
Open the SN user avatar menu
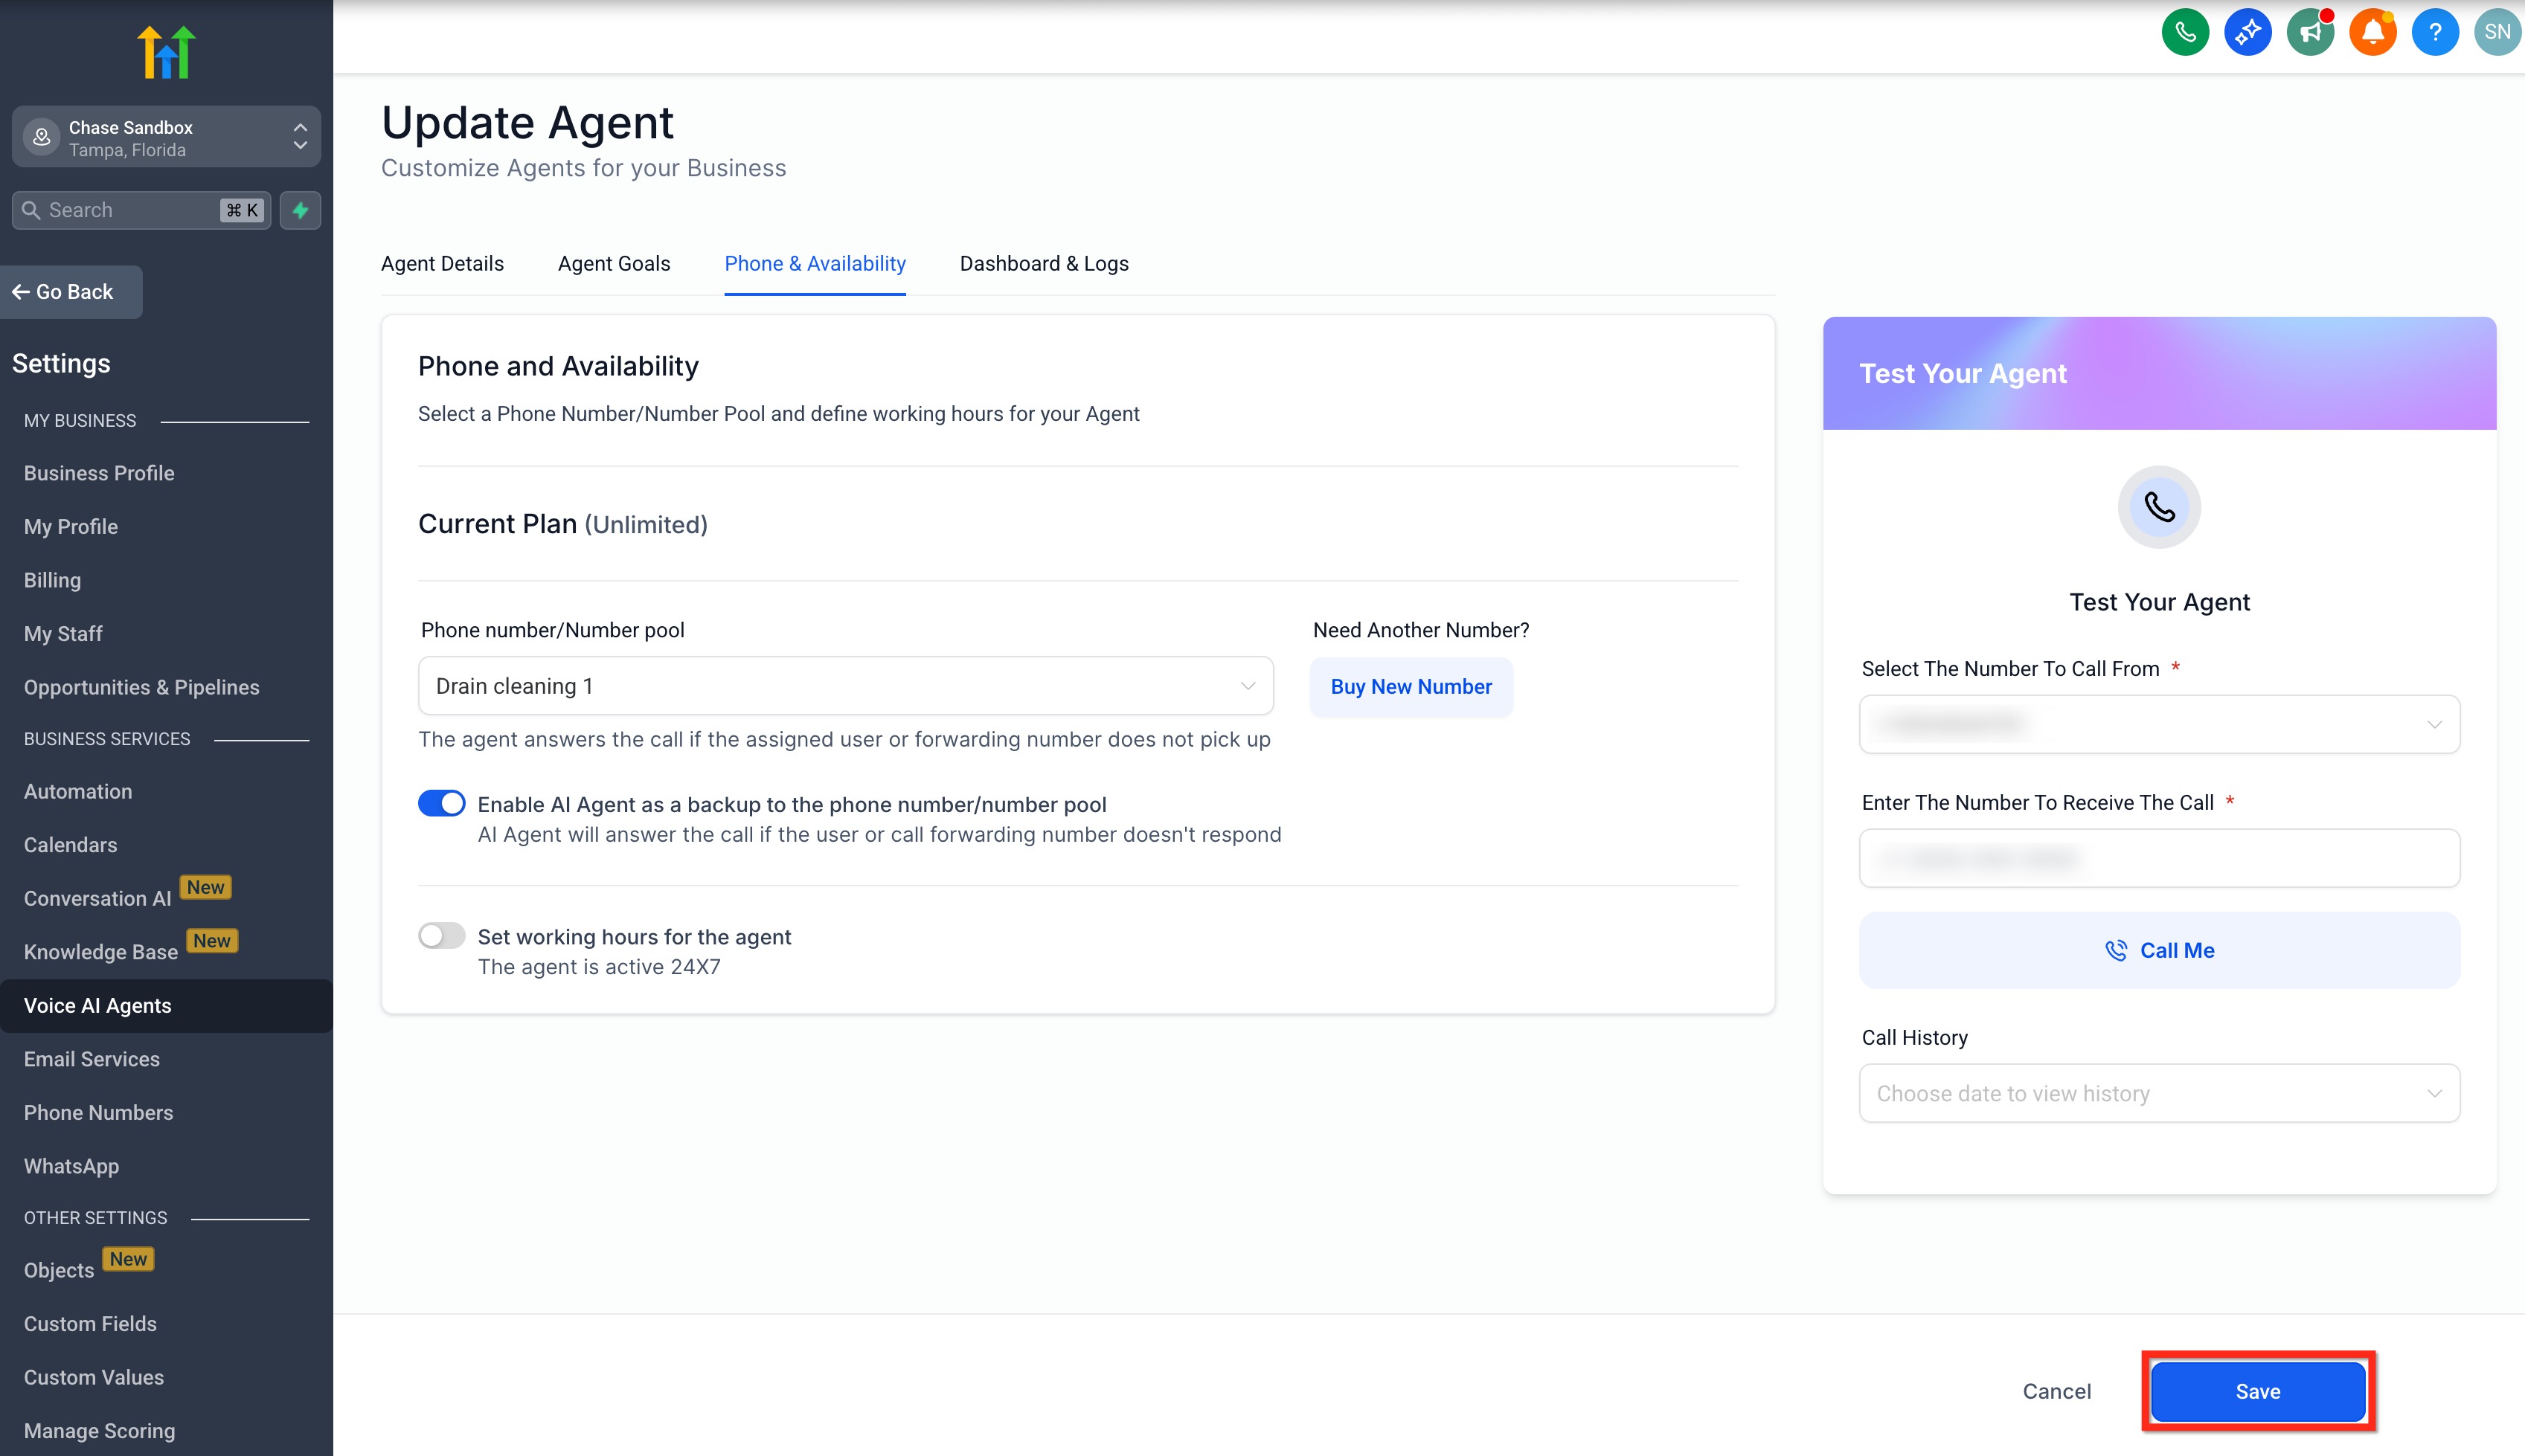(x=2497, y=32)
